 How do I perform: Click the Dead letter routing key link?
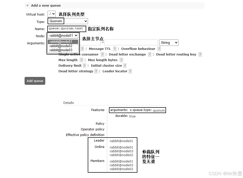(176, 54)
